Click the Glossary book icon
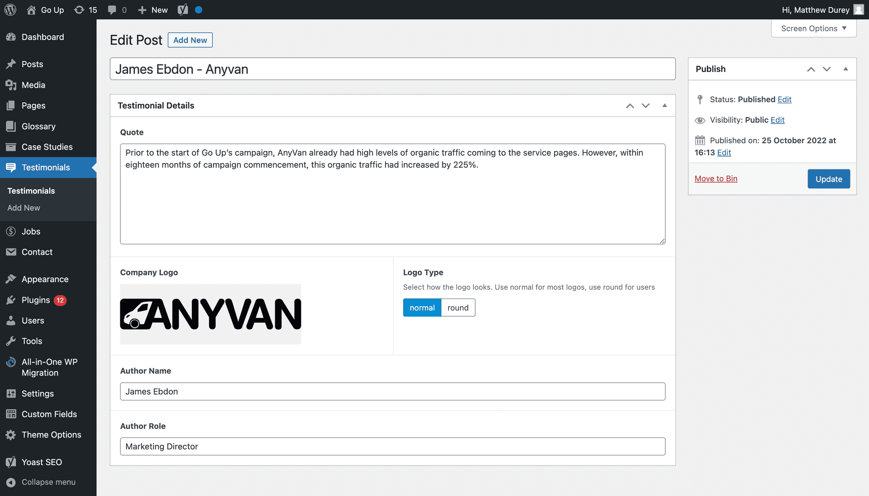 (11, 126)
